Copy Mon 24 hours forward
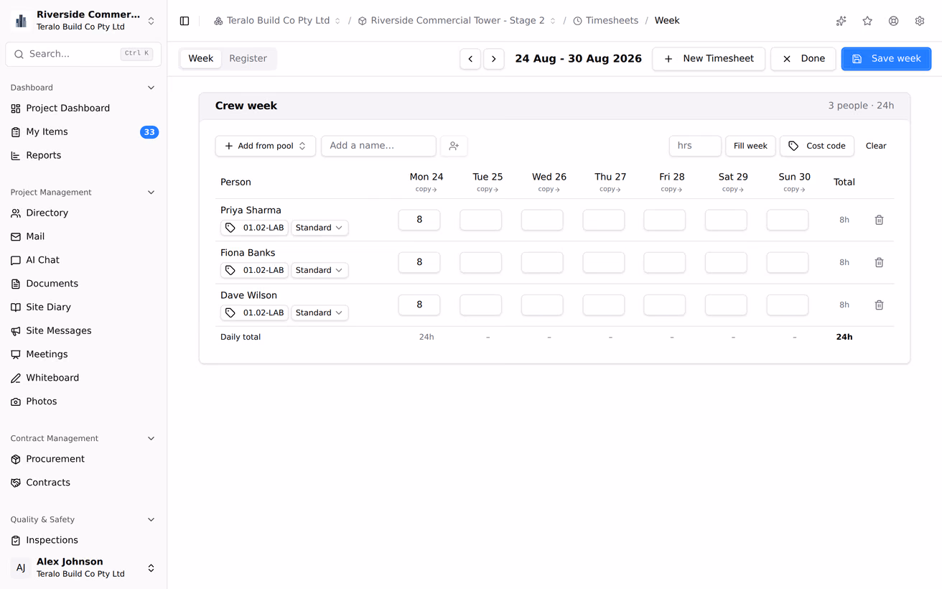Image resolution: width=942 pixels, height=589 pixels. 426,190
